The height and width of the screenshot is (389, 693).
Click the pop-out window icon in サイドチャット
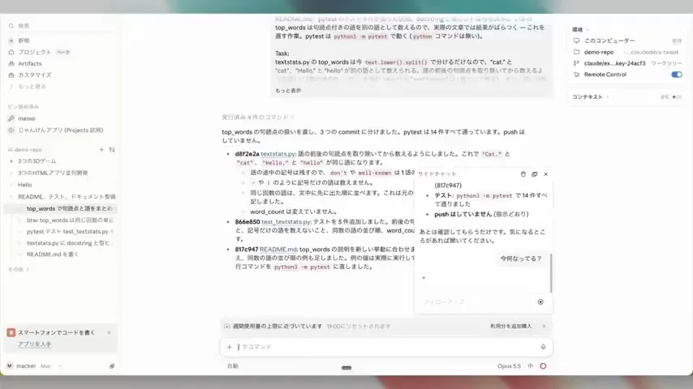pos(534,174)
